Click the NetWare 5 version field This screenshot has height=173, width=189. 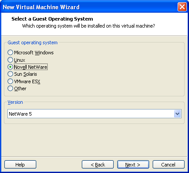point(94,113)
